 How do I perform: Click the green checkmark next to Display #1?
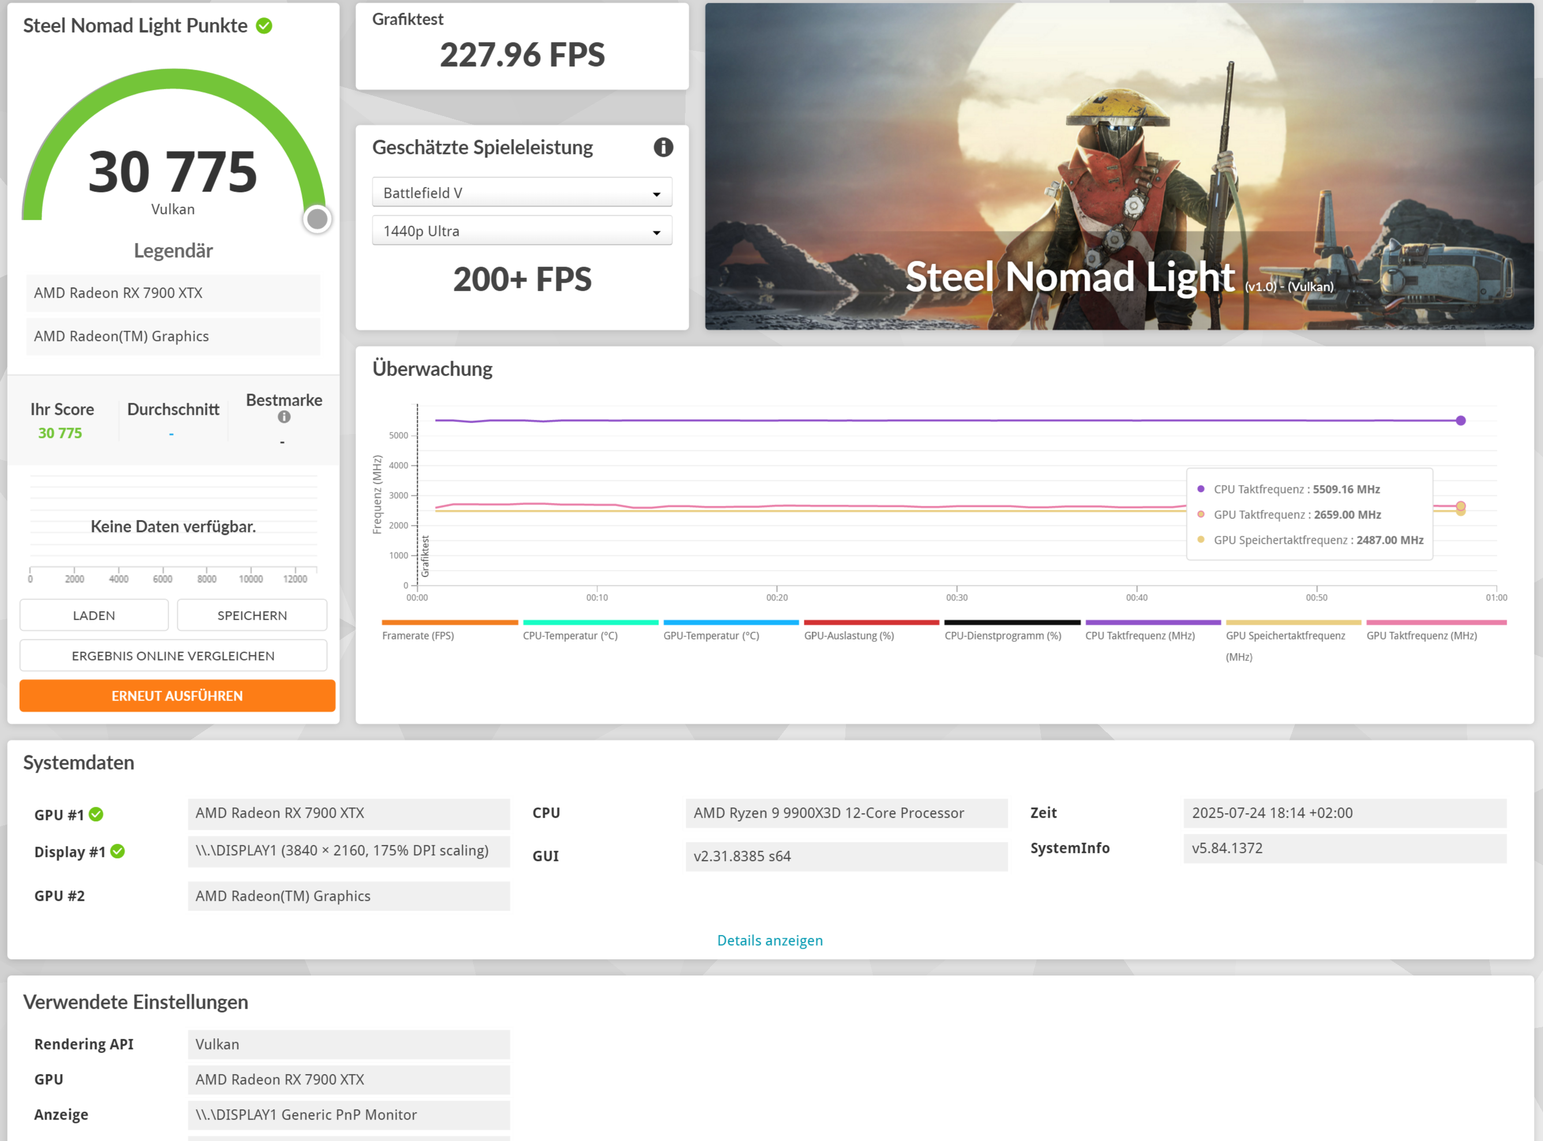click(117, 852)
